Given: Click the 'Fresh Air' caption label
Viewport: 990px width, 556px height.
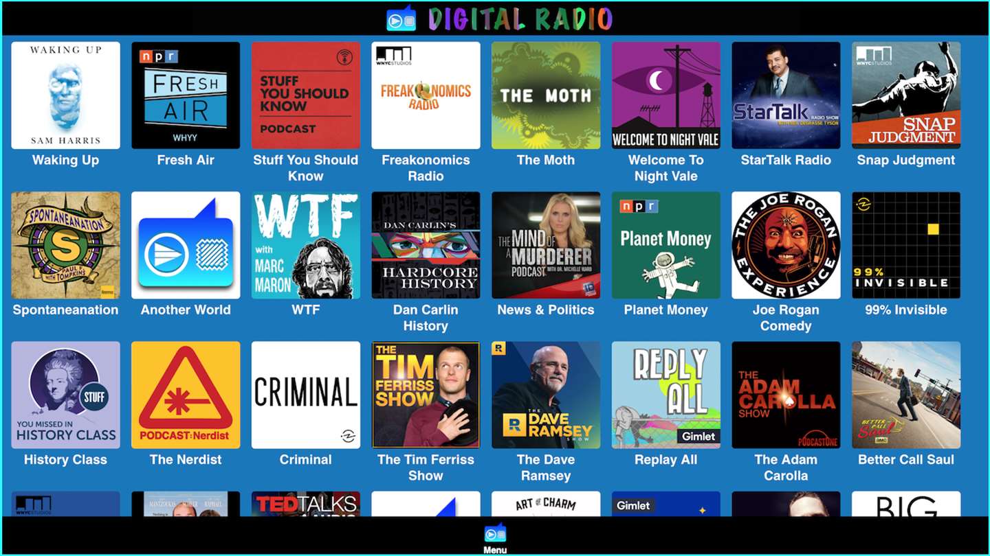Looking at the screenshot, I should (186, 160).
